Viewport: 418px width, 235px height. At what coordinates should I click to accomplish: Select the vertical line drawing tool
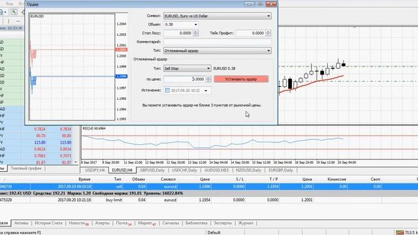(x=8, y=21)
